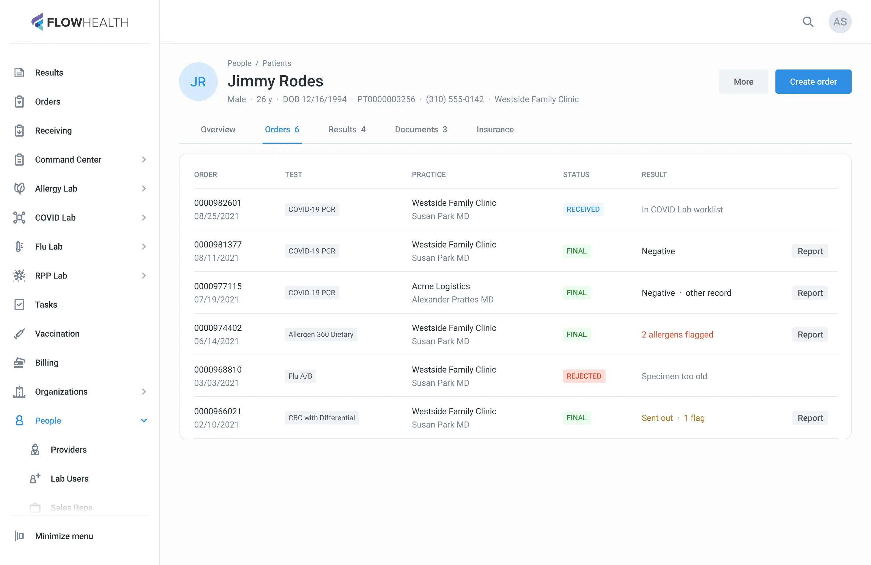Click the Lab Users add-person icon

click(35, 479)
